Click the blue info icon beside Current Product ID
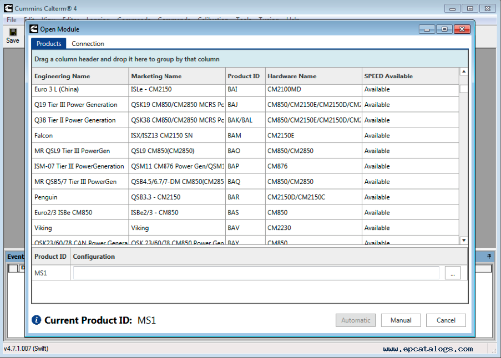 pyautogui.click(x=37, y=320)
